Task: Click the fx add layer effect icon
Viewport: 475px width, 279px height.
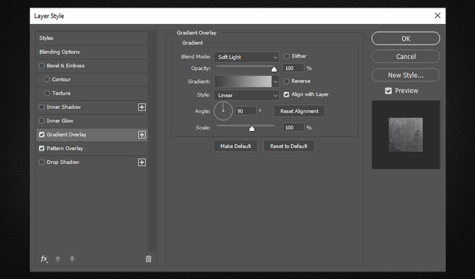Action: pos(44,259)
